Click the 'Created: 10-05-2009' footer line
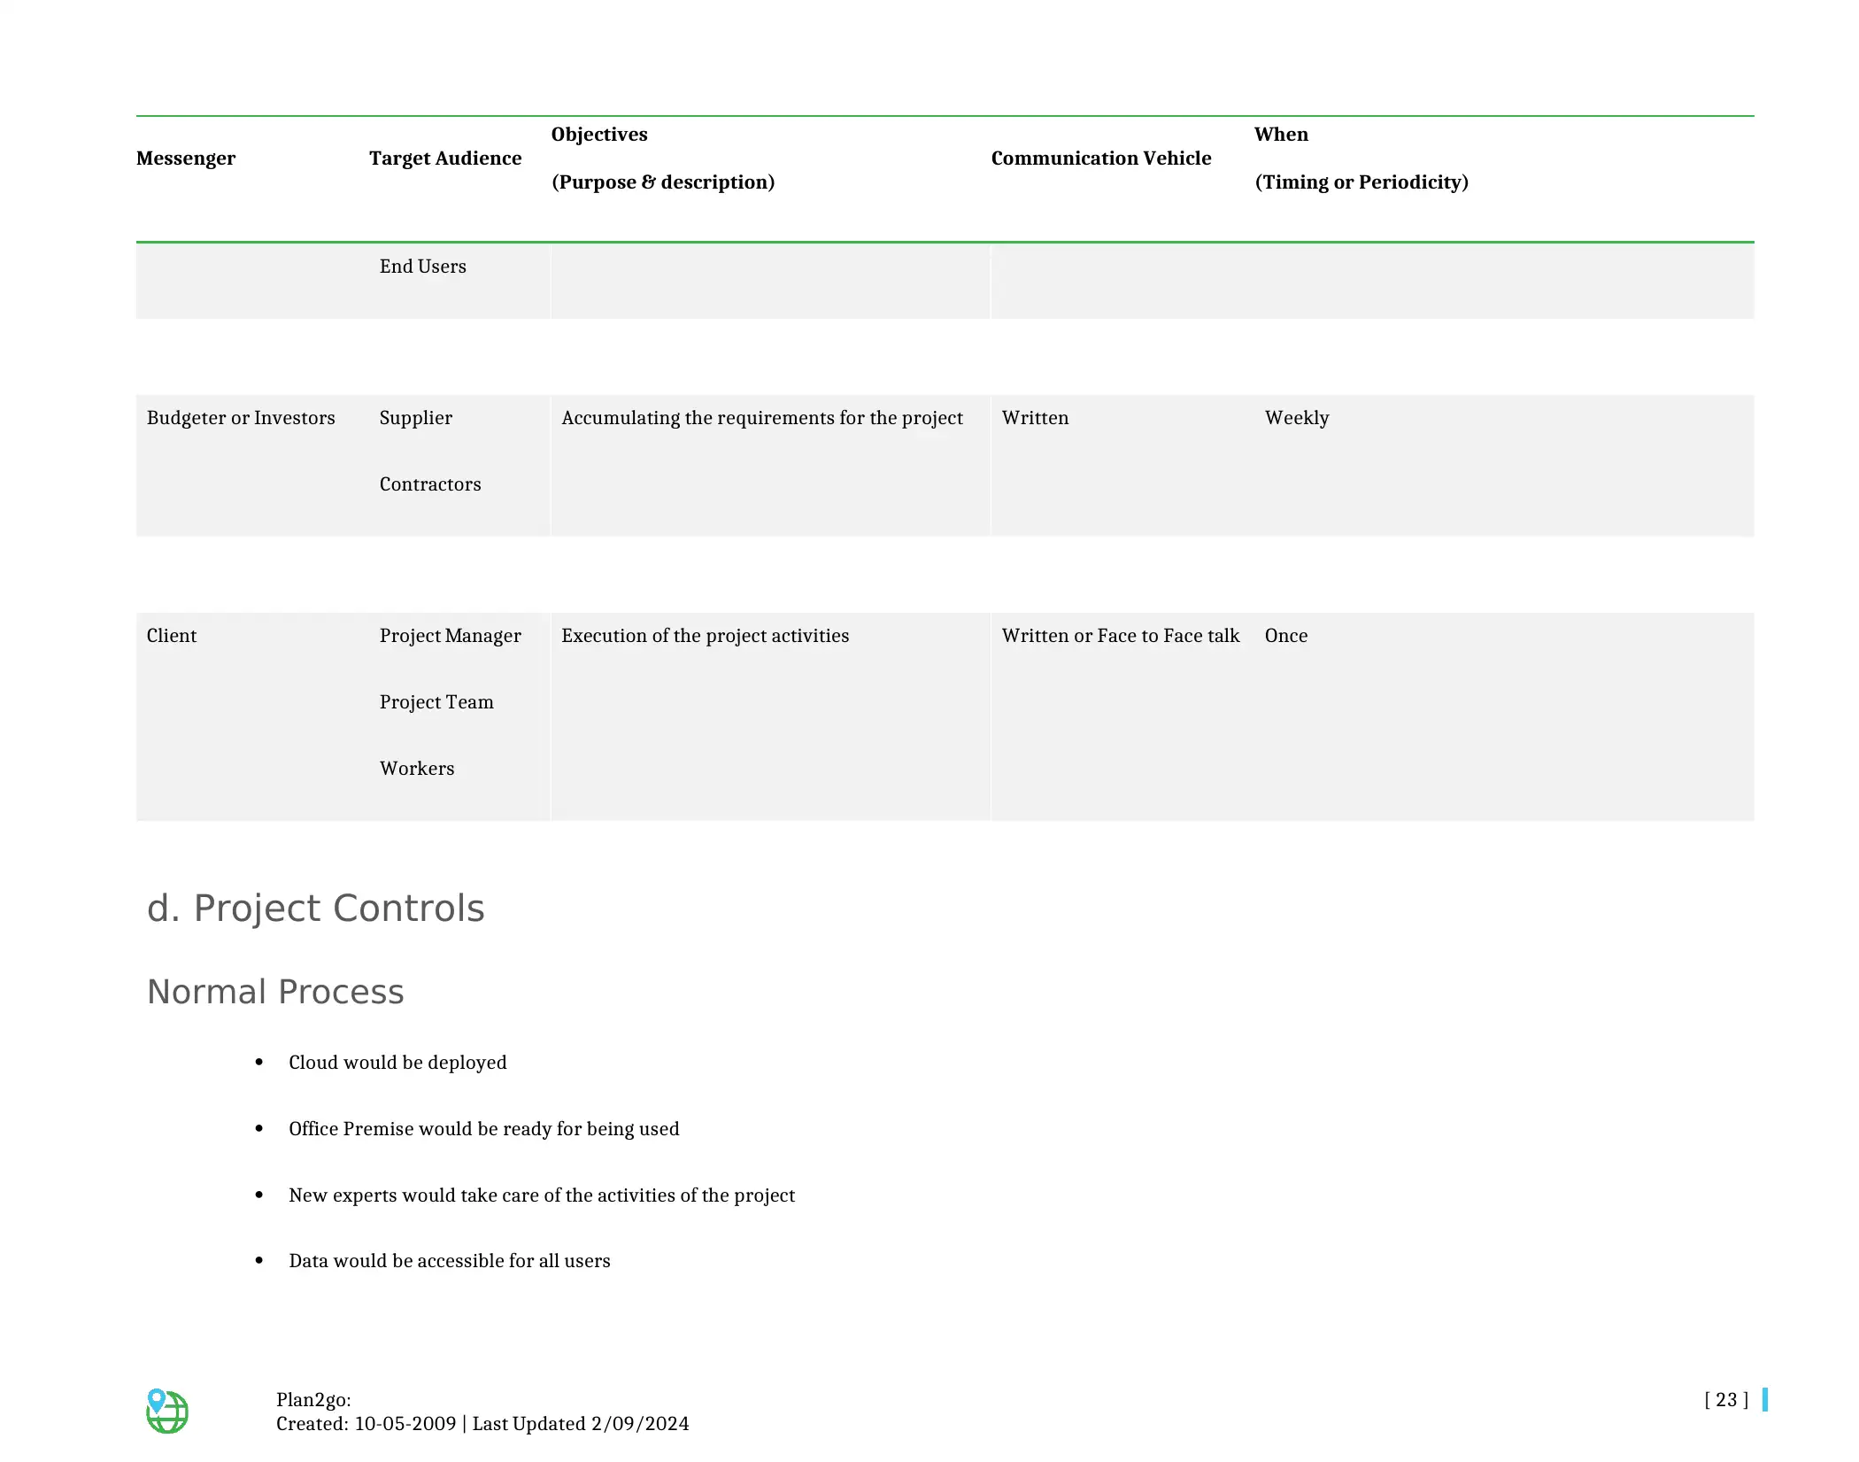The image size is (1859, 1462). (x=482, y=1424)
